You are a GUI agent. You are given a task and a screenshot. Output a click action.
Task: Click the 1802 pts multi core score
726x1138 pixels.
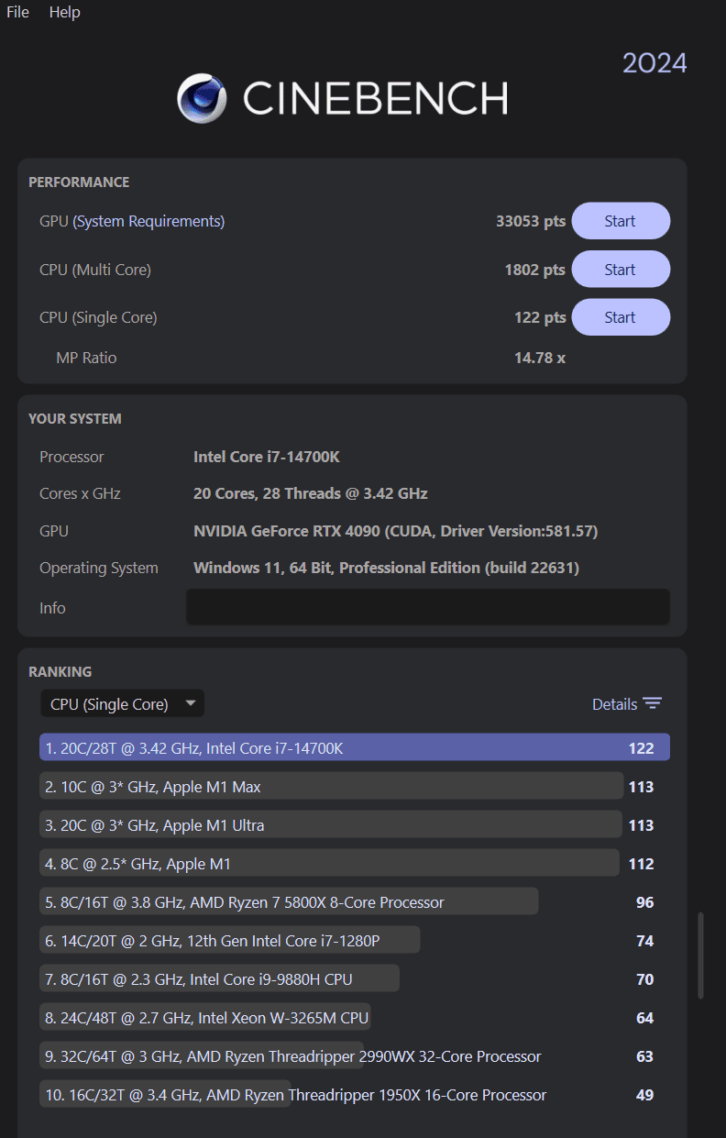pyautogui.click(x=535, y=270)
